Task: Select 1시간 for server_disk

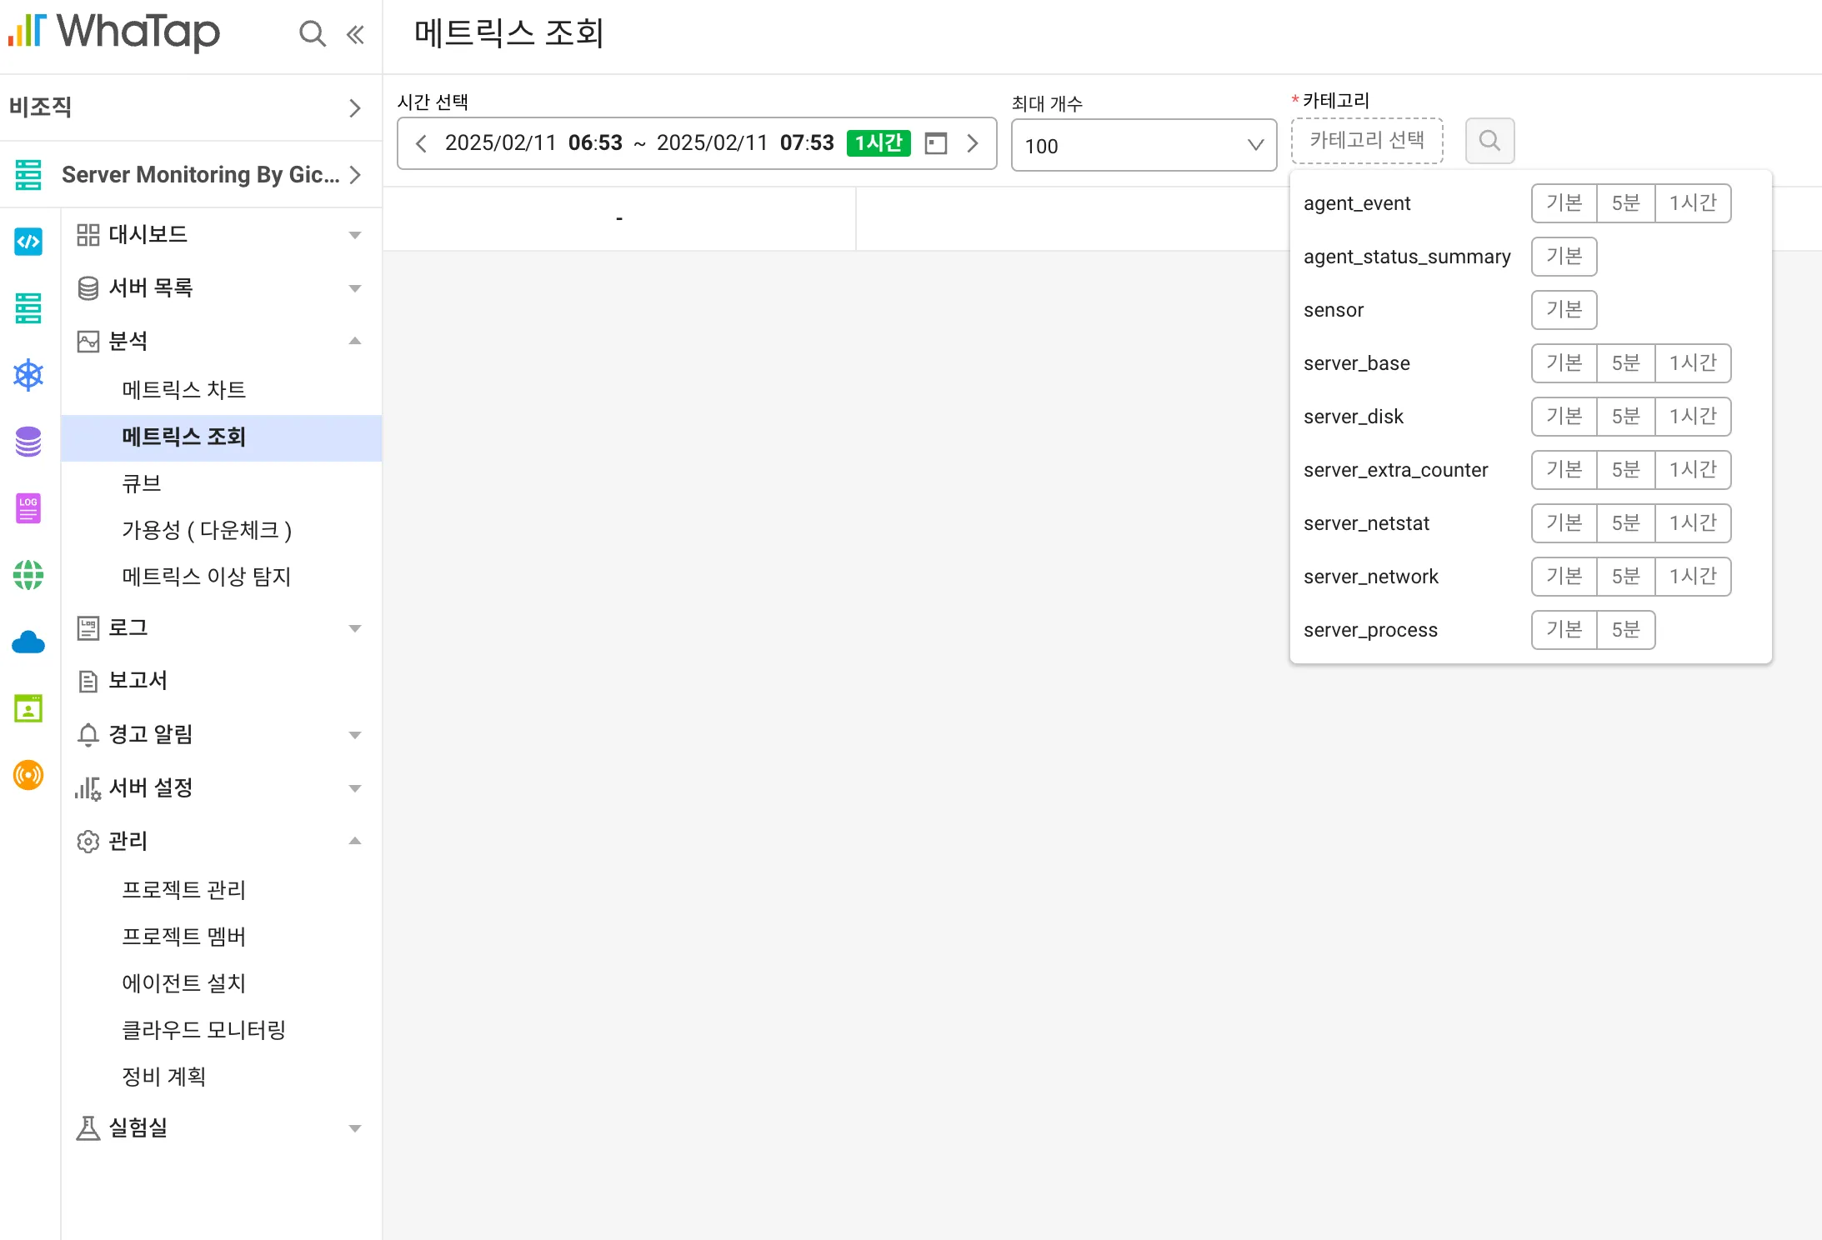Action: point(1693,417)
